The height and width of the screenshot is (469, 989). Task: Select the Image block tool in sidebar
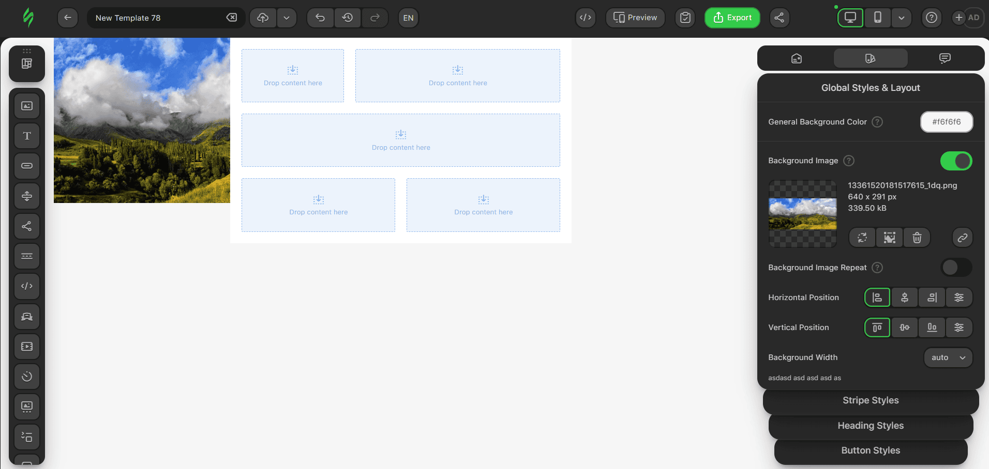coord(27,106)
